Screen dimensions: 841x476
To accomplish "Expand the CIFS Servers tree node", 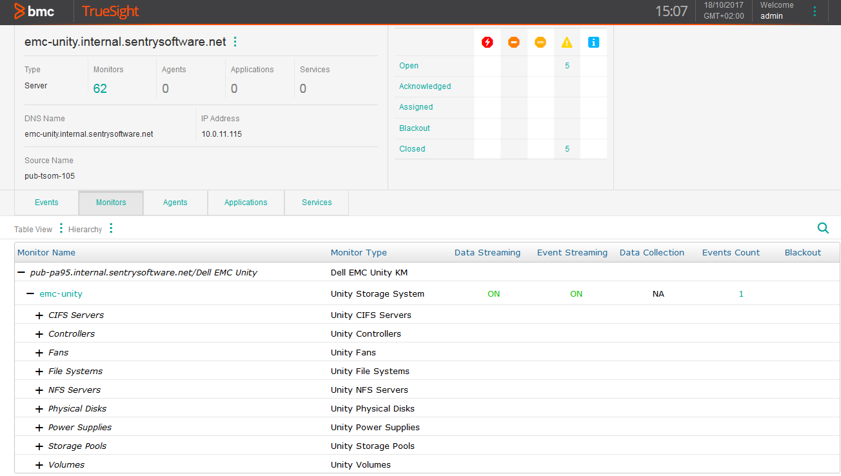I will (39, 315).
